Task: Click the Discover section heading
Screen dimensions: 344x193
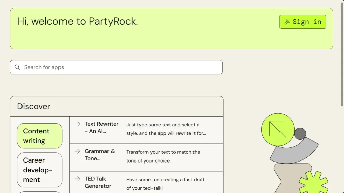Action: click(34, 106)
